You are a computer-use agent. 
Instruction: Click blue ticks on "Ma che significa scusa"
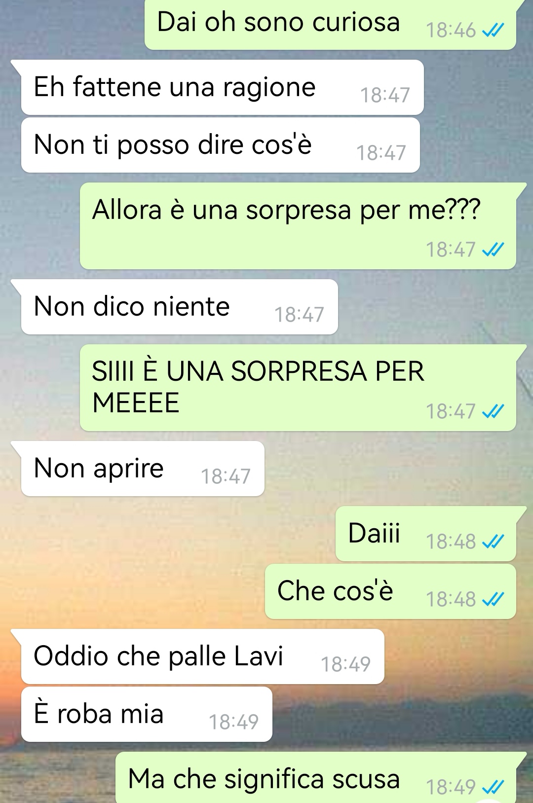[x=493, y=787]
